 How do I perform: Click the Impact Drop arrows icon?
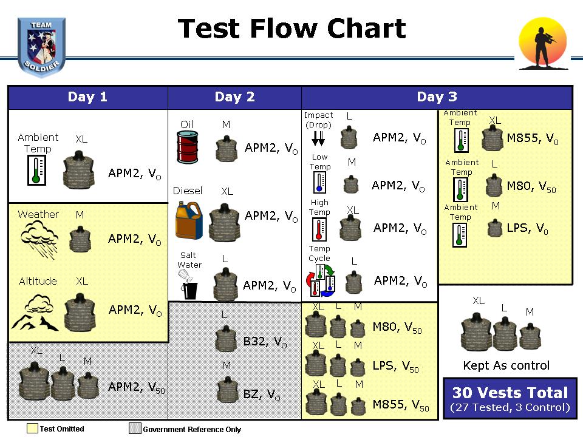click(318, 138)
